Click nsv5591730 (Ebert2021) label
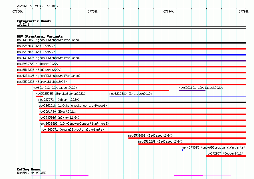The width and height of the screenshot is (254, 179). pyautogui.click(x=57, y=112)
